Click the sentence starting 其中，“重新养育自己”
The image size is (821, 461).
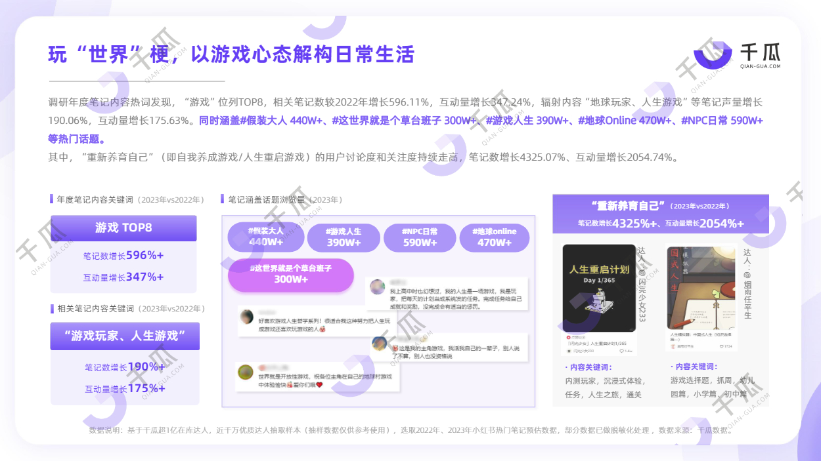tap(363, 157)
